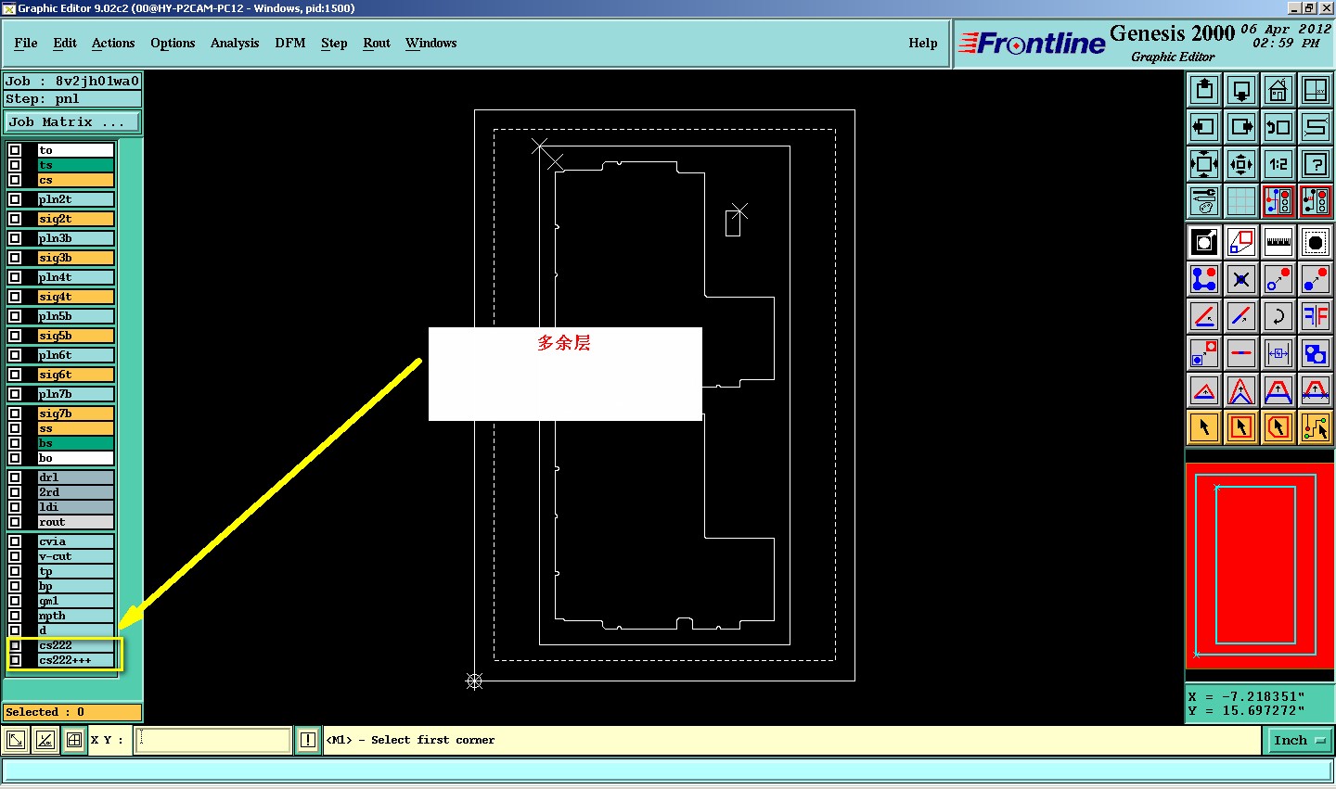
Task: Toggle the grid display icon
Action: click(x=1241, y=201)
